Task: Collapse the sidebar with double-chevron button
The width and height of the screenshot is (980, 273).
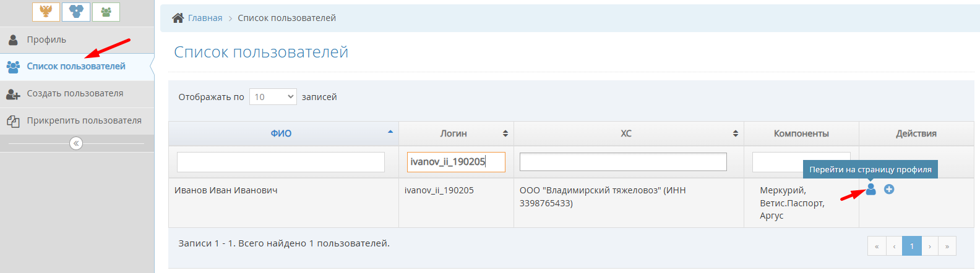Action: 76,143
